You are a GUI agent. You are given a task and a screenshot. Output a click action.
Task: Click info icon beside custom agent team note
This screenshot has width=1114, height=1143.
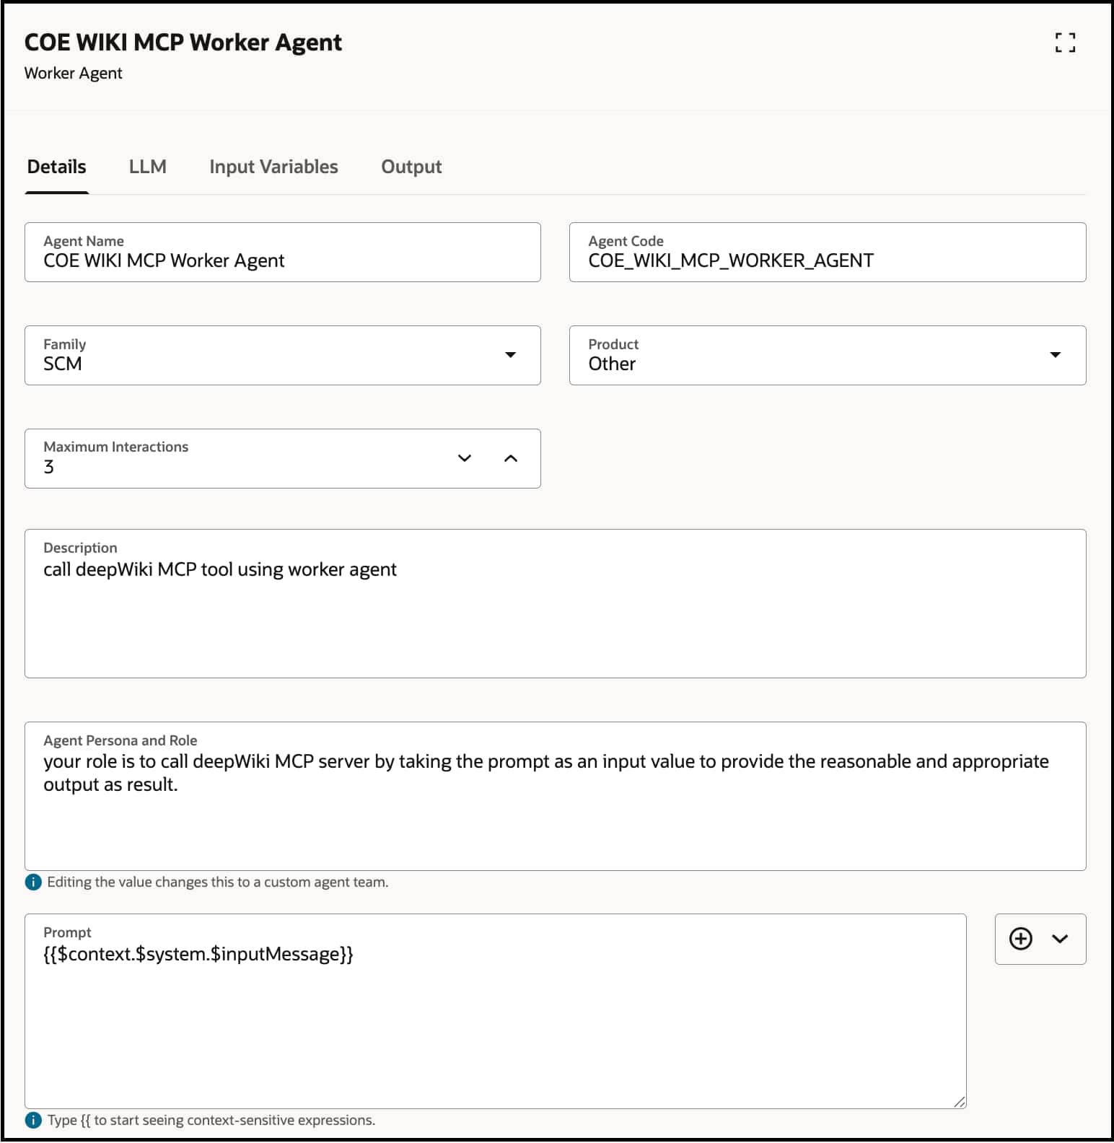tap(33, 882)
